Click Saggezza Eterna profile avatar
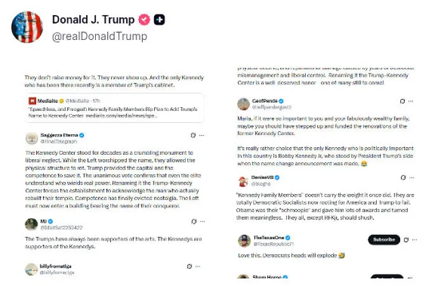Image resolution: width=444 pixels, height=286 pixels. [32, 138]
